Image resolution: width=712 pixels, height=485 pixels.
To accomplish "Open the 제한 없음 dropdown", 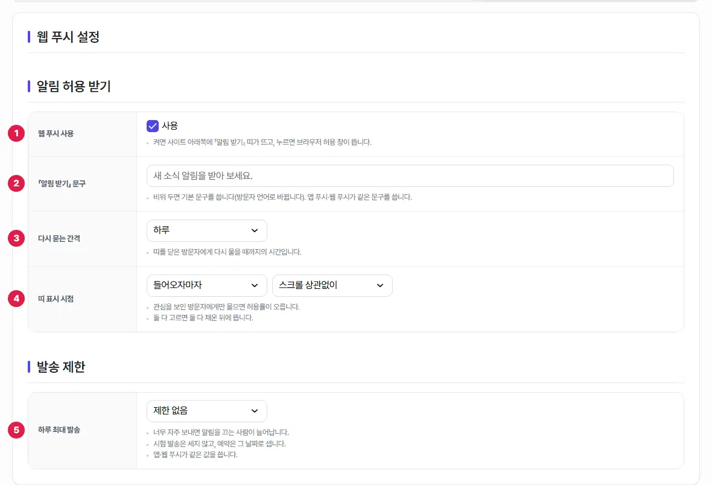I will pos(206,411).
